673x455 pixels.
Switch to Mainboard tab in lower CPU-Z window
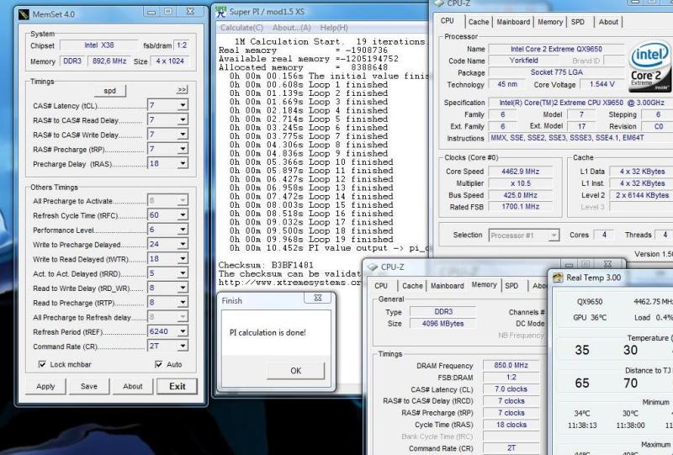[x=447, y=286]
